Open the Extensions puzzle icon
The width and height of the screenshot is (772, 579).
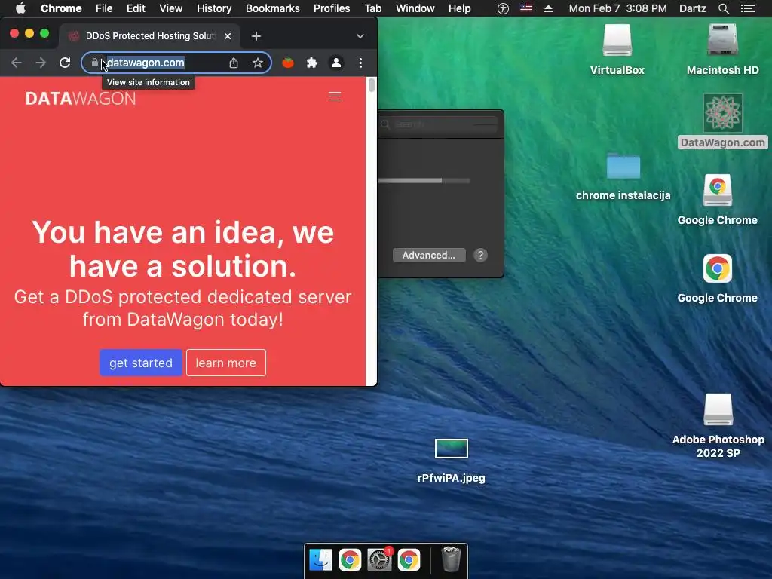(x=311, y=63)
